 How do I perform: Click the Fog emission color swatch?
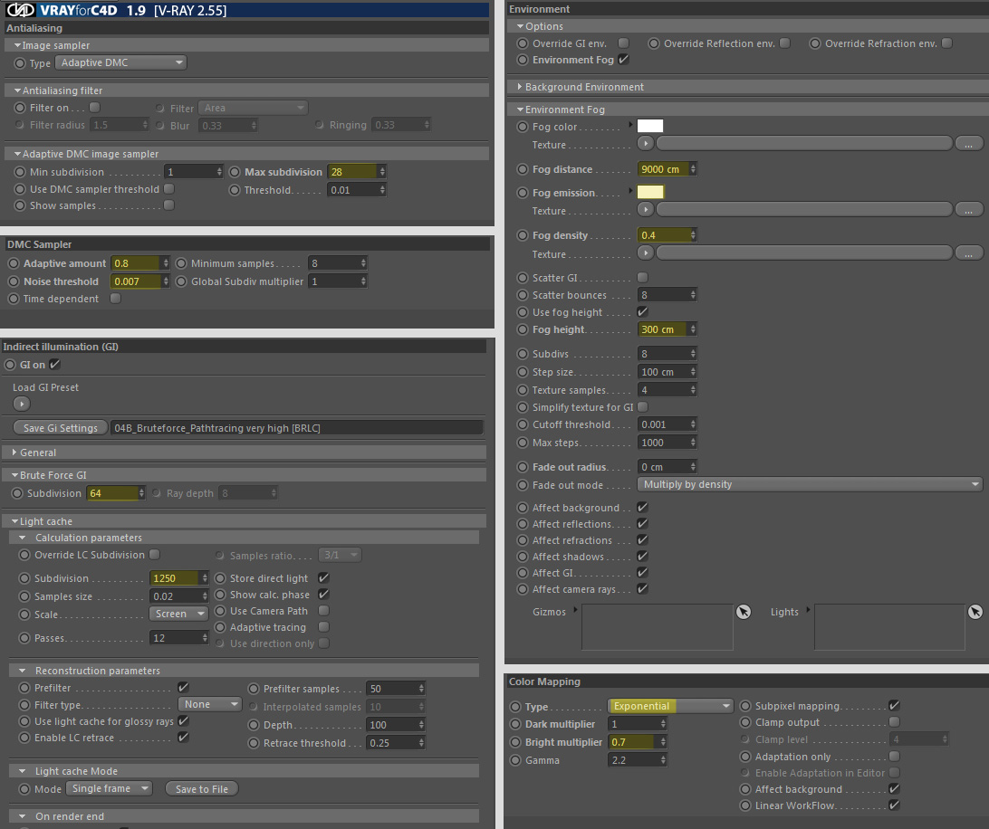(650, 192)
